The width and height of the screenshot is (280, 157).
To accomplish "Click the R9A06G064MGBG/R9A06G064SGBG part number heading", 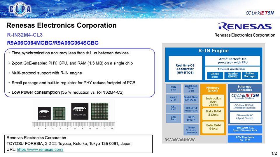I will pyautogui.click(x=53, y=43).
